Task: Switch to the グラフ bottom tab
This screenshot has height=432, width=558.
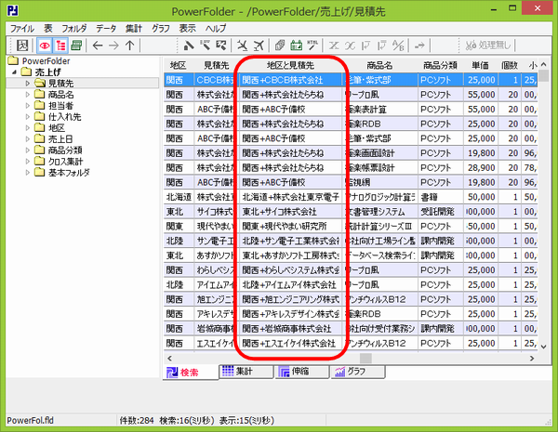Action: 358,372
